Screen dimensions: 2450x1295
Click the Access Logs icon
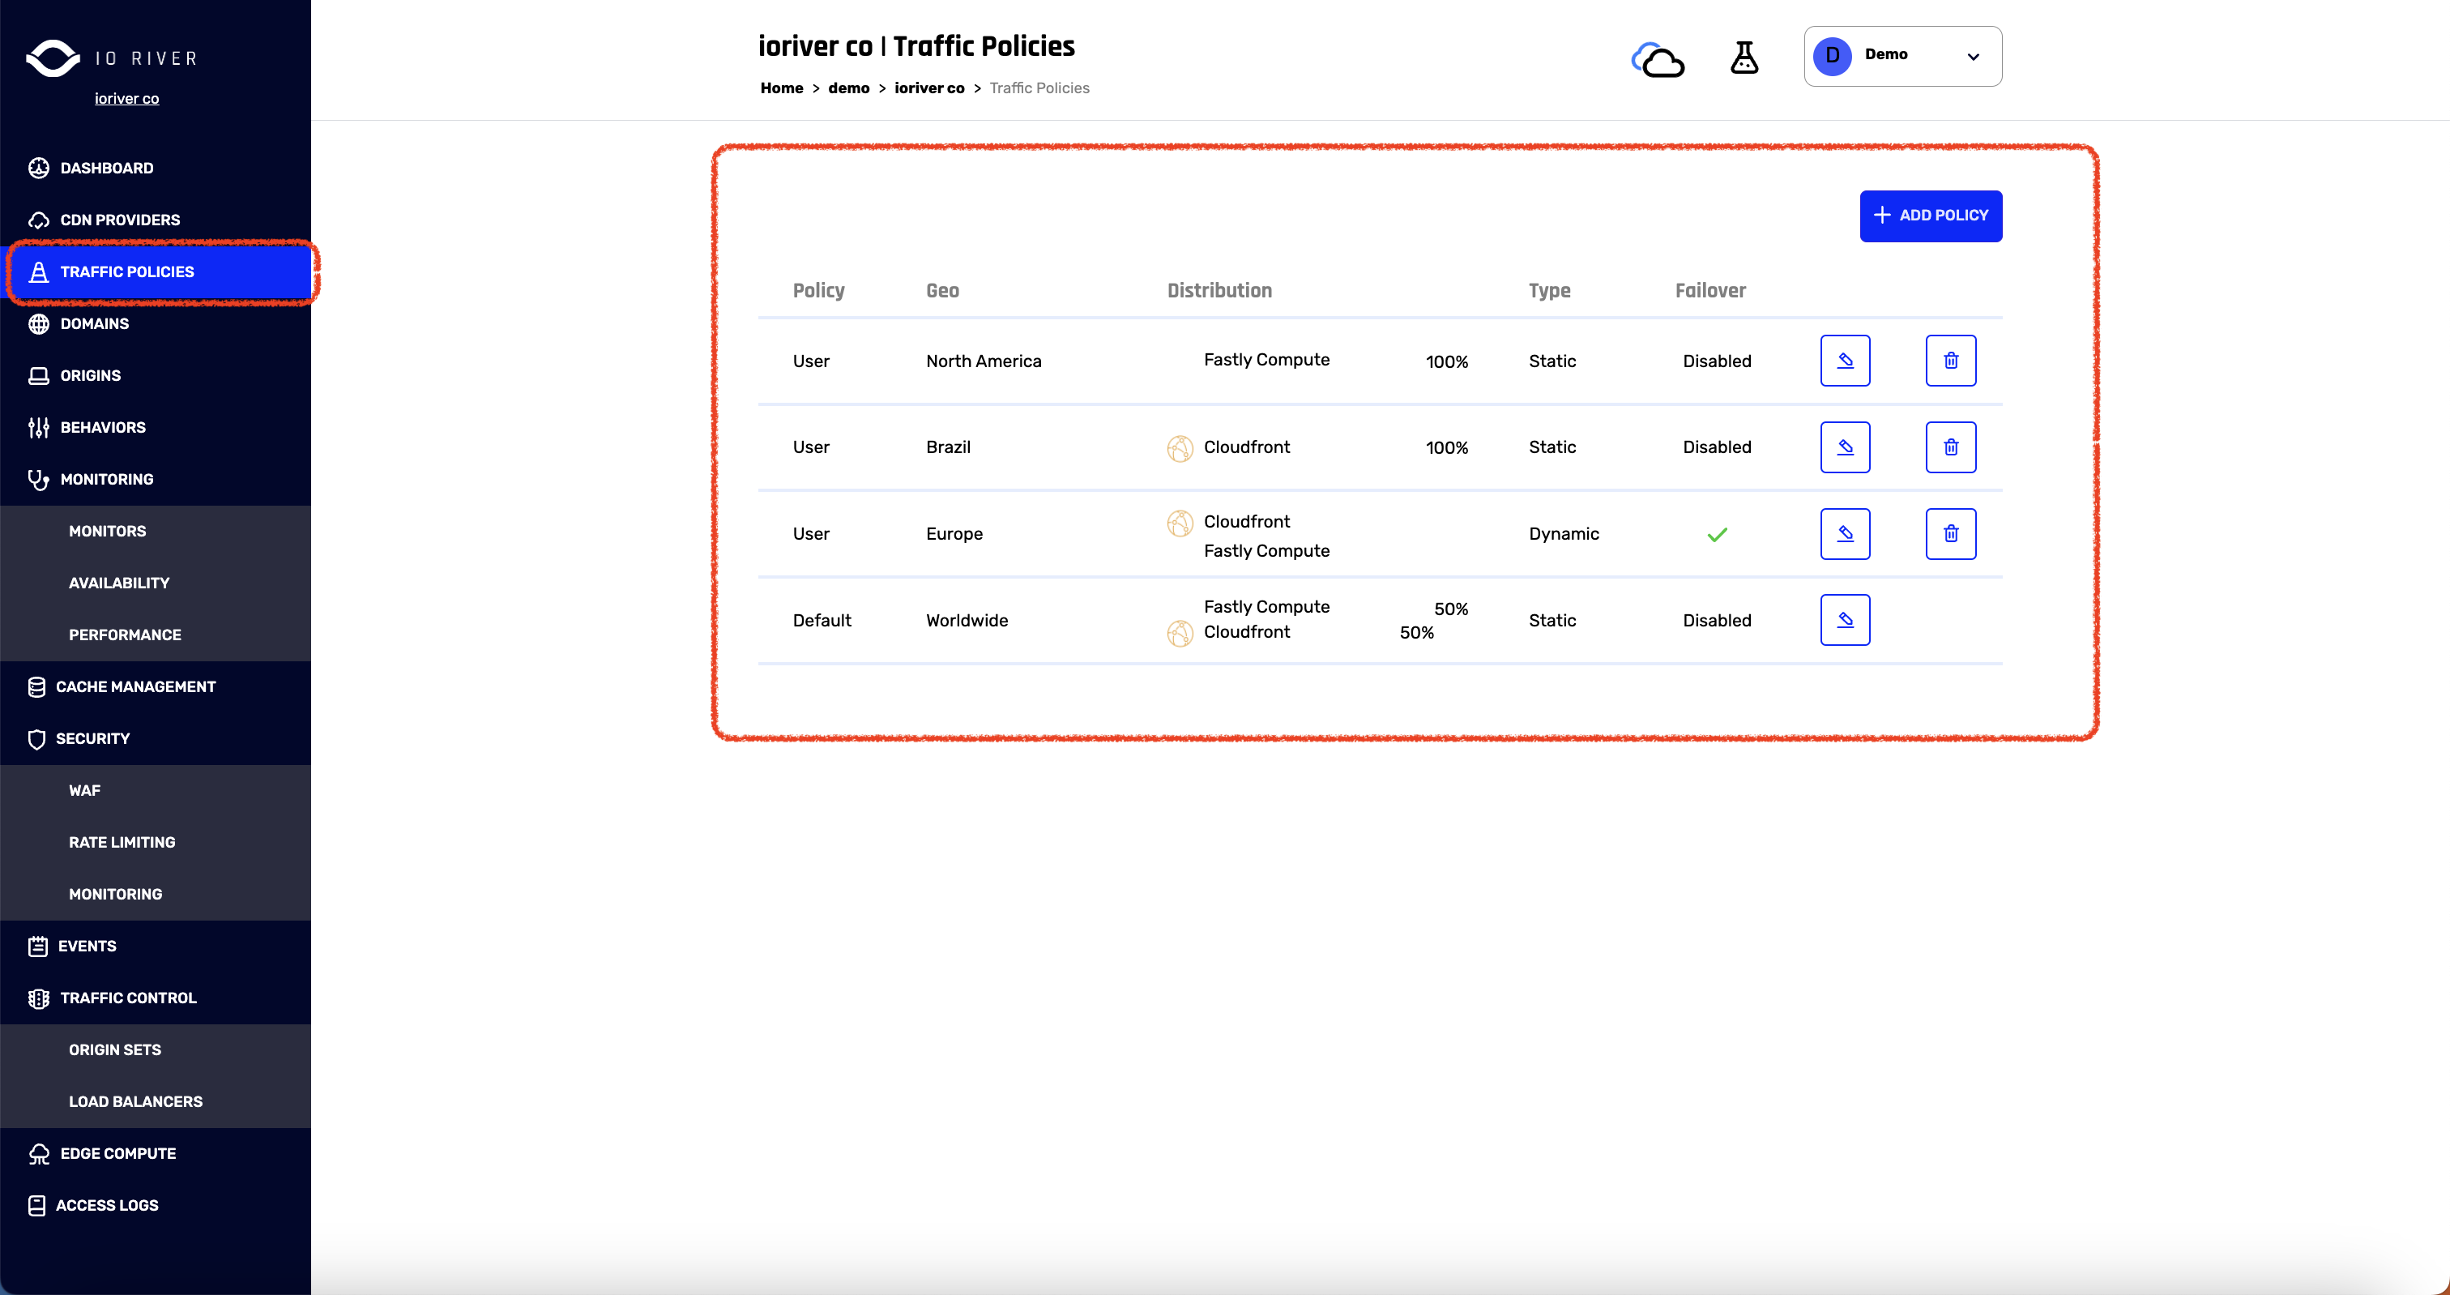(36, 1206)
